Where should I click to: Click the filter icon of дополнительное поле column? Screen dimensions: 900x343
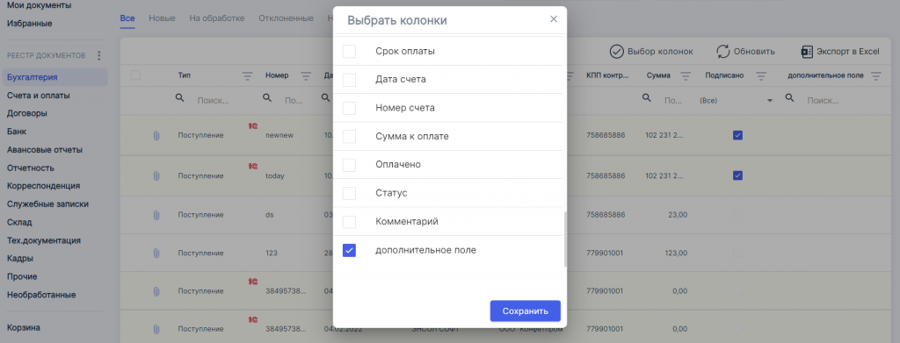pos(875,75)
